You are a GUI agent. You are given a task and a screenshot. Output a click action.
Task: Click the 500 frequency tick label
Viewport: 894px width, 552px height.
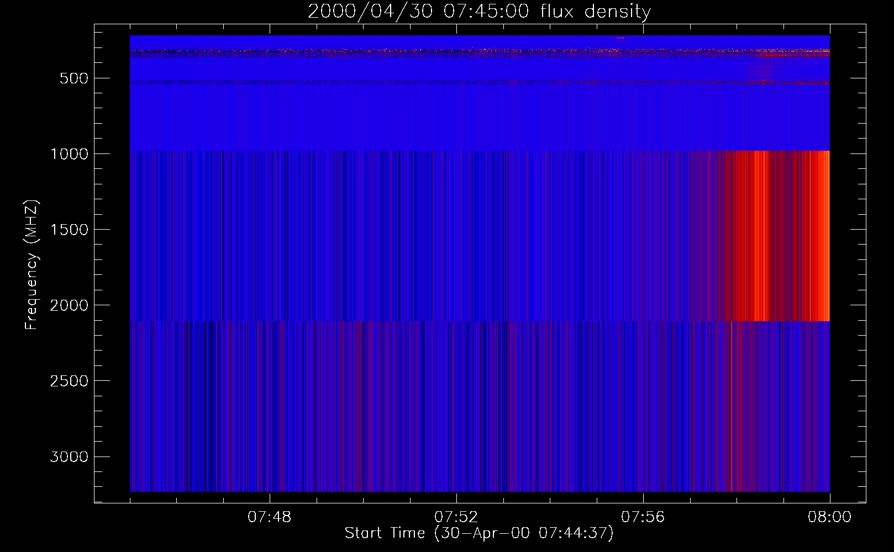point(74,78)
